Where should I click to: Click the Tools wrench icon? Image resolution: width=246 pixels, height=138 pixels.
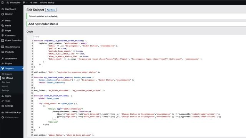(x=3, y=101)
